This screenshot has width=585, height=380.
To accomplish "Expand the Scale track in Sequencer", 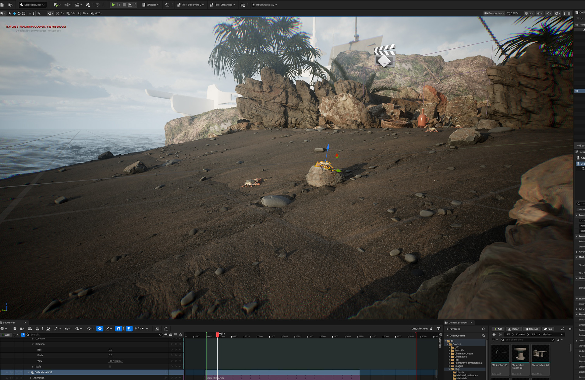I will pos(33,367).
